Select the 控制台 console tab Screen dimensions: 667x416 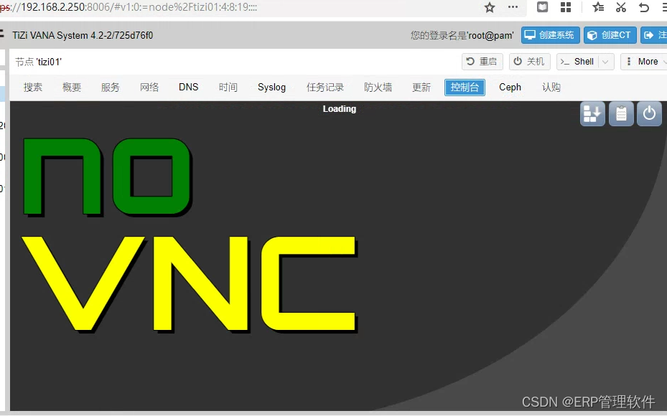coord(464,87)
